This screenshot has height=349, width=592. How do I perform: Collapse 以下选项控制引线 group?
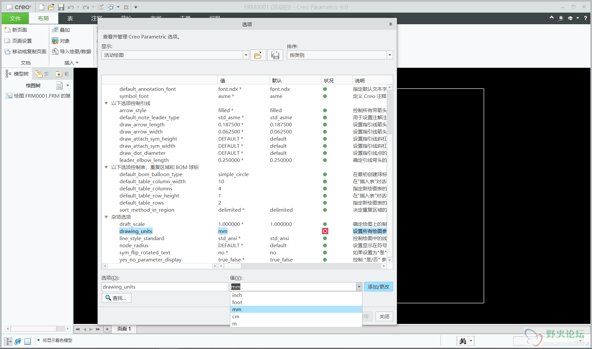tap(106, 103)
